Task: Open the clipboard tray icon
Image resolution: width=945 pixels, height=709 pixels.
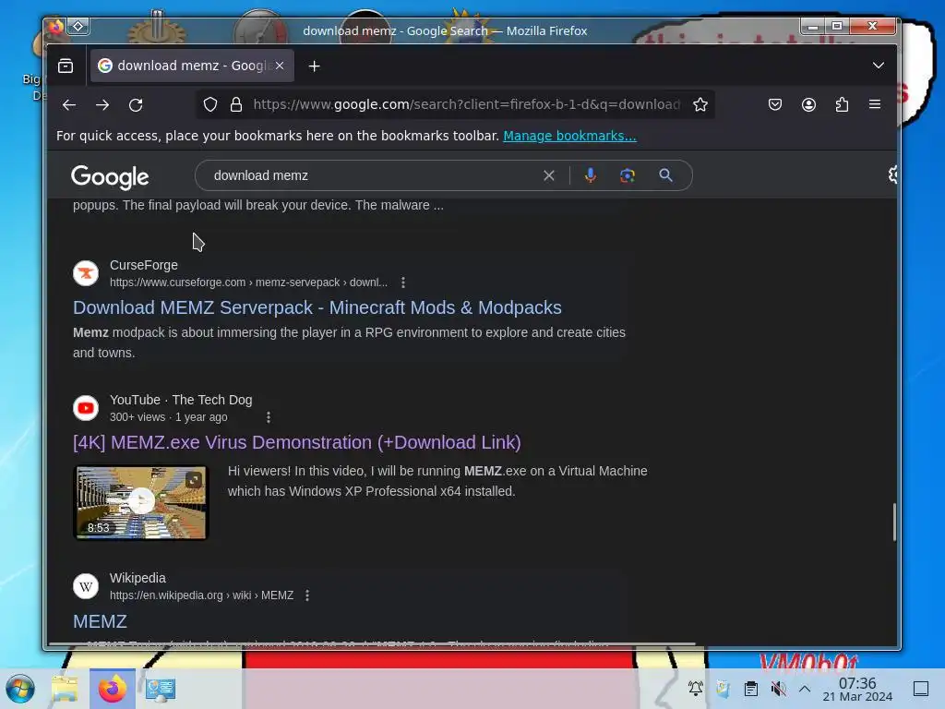Action: 751,689
